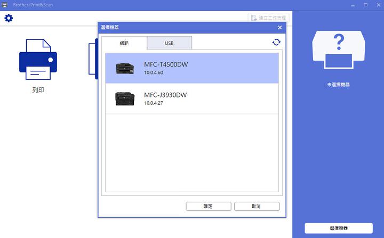Click the Brother iPrint&Scan app icon in title bar
The image size is (384, 238).
[x=5, y=5]
